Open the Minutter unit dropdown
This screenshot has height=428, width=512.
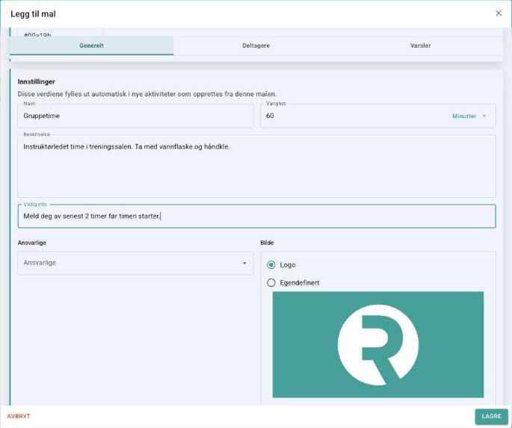[x=469, y=116]
